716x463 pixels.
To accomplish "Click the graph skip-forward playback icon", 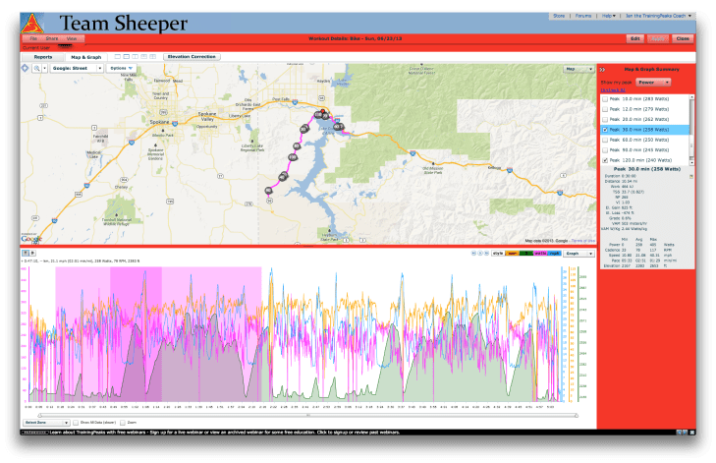I will click(487, 253).
